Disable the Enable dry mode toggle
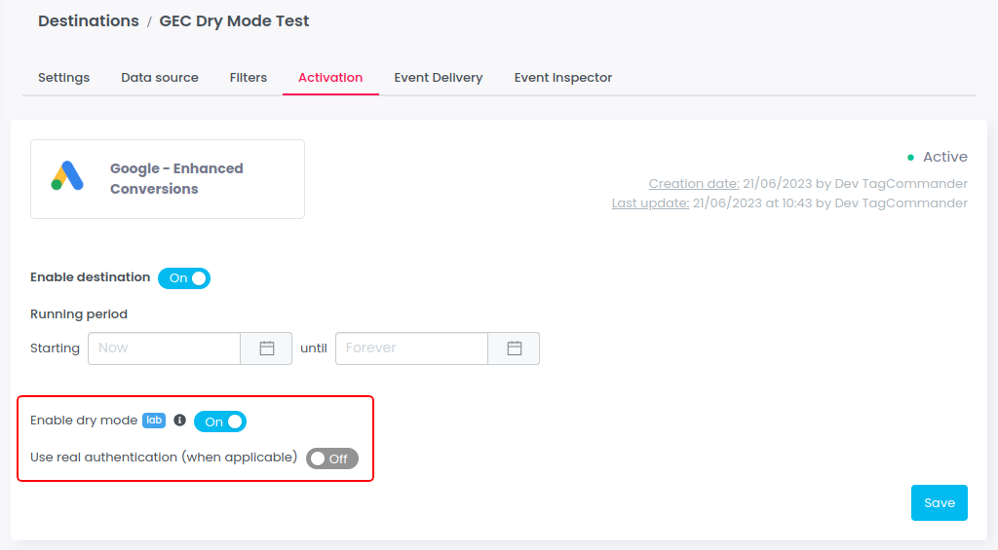Viewport: 998px width, 550px height. (x=220, y=422)
